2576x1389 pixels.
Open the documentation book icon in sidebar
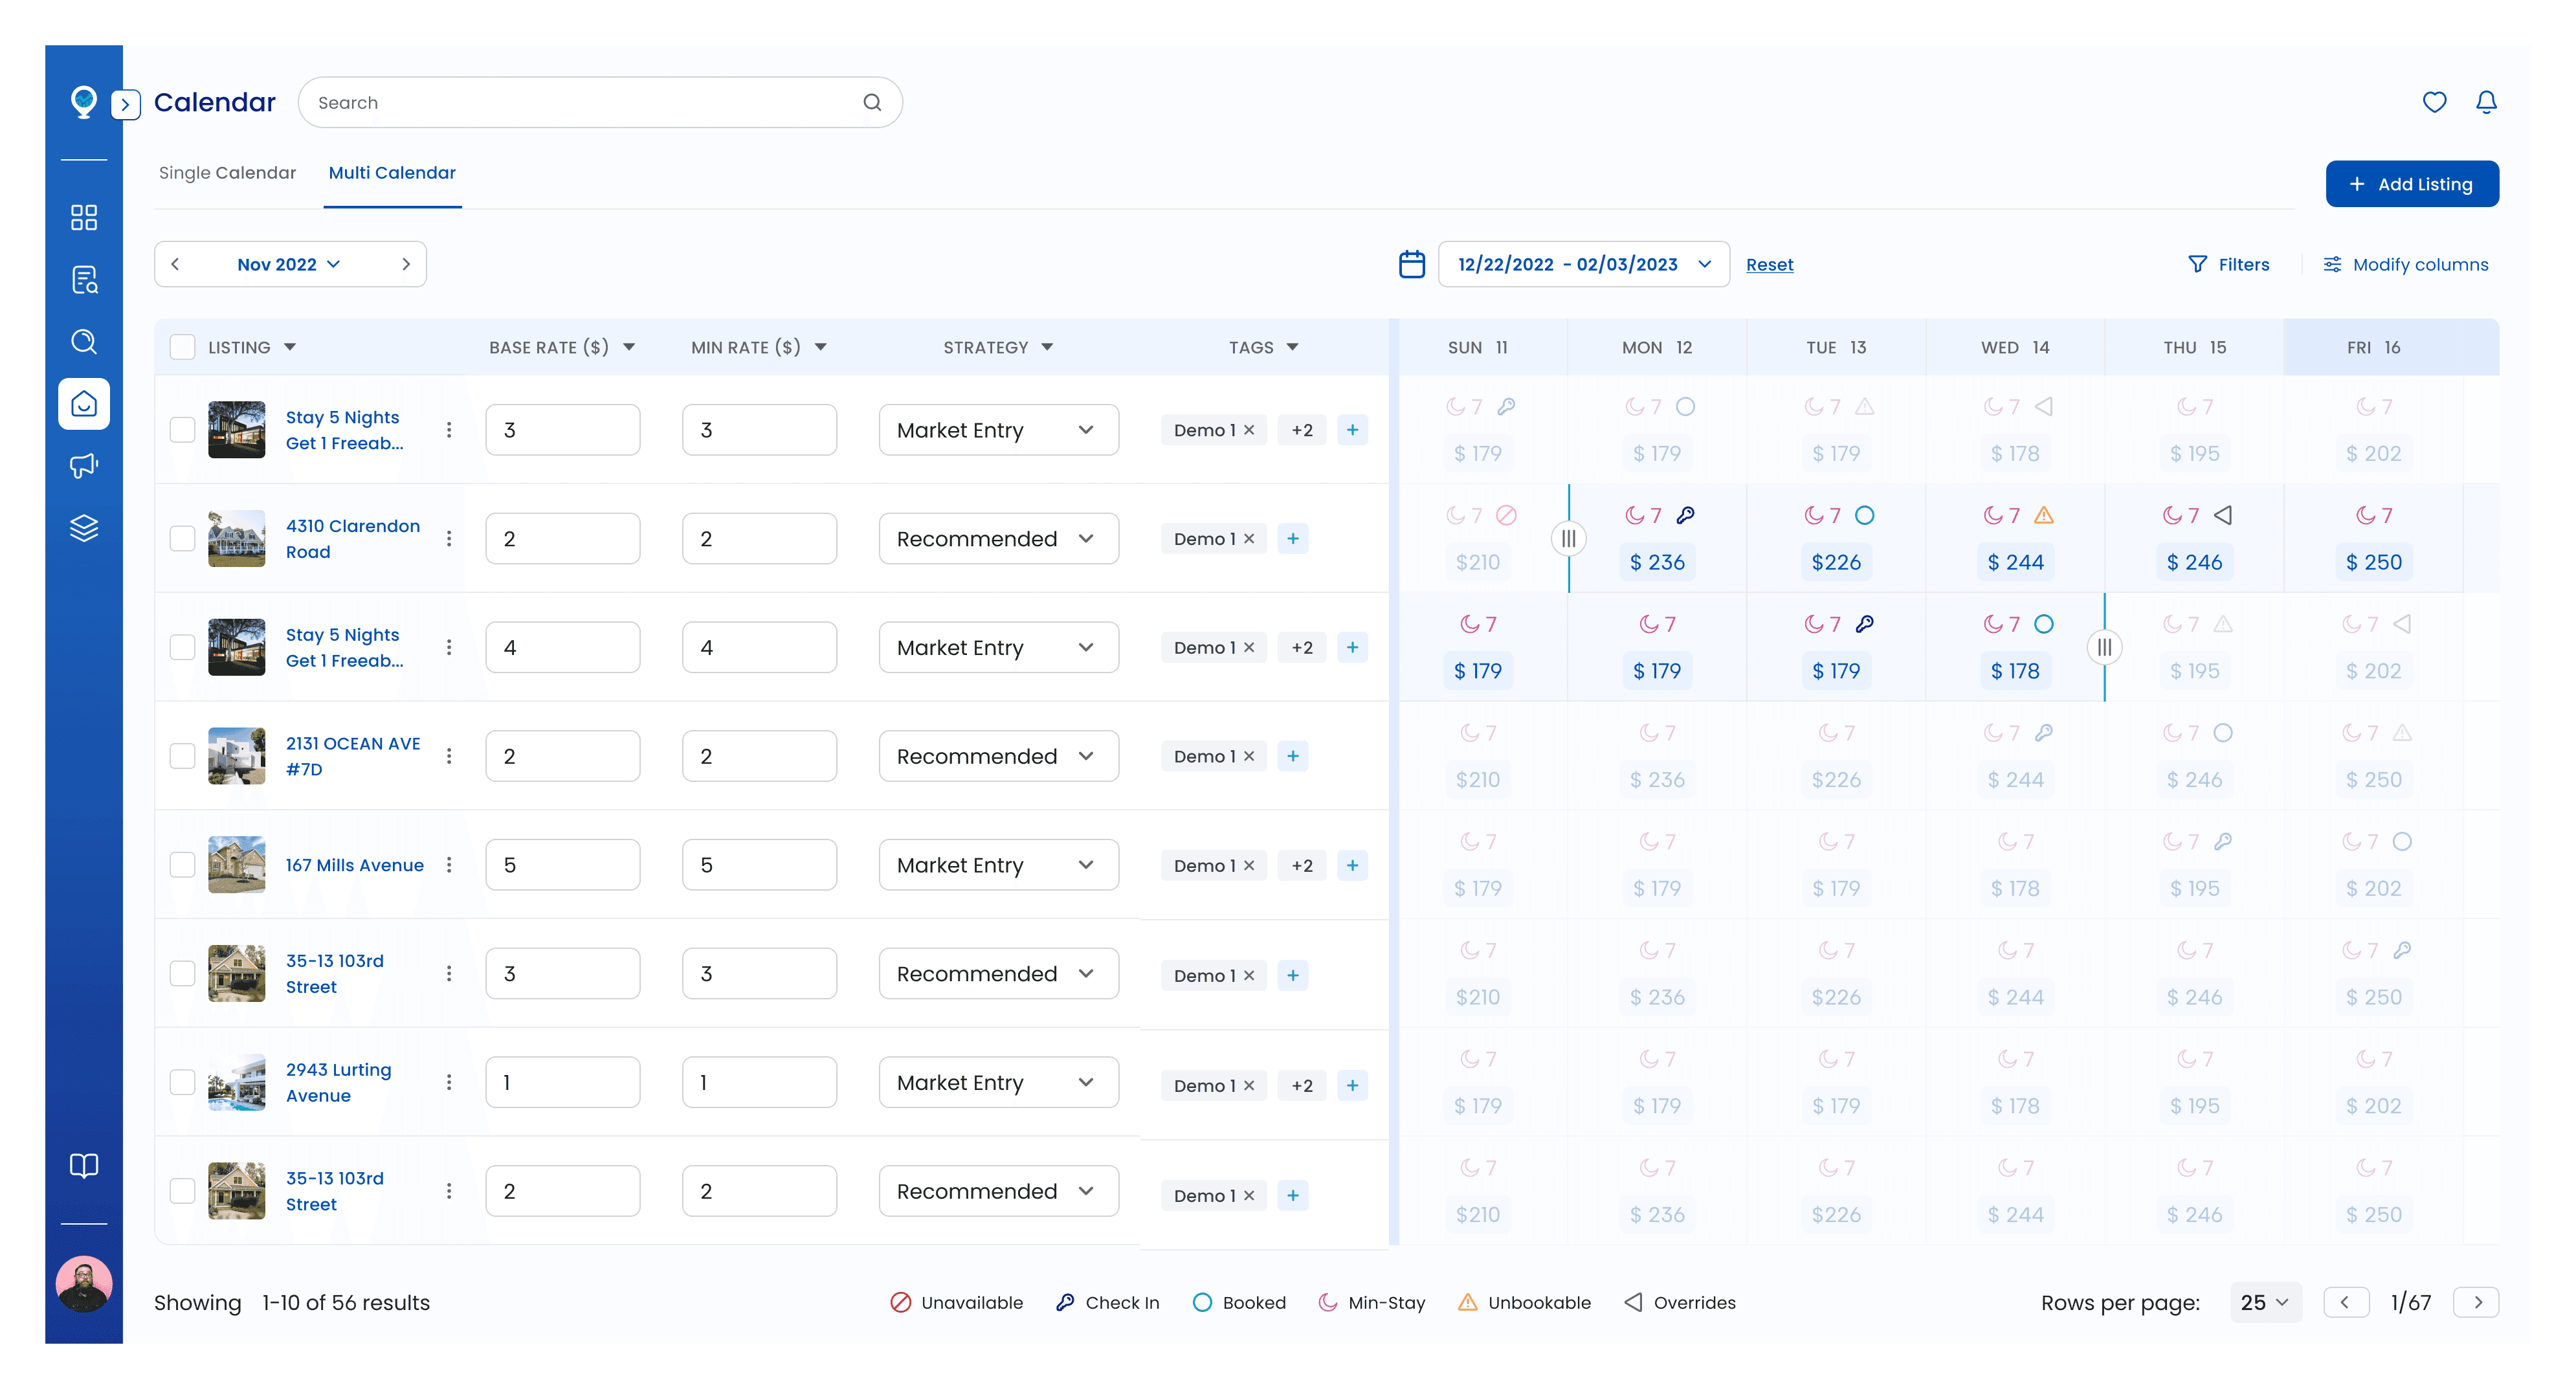click(x=84, y=1165)
